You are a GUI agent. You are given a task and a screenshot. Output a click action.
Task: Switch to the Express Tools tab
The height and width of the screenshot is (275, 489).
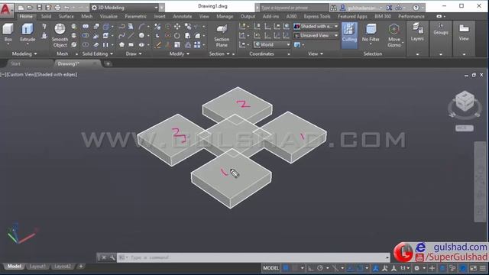coord(317,16)
